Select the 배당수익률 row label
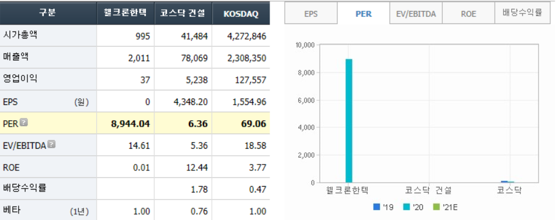 25,188
